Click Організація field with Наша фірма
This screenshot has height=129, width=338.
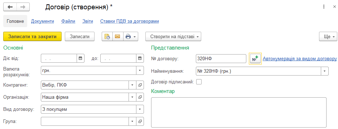point(85,97)
